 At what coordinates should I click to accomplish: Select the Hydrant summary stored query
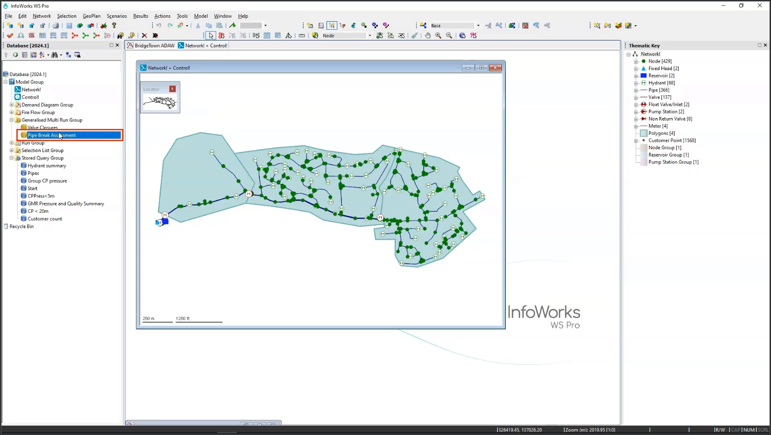click(x=46, y=166)
